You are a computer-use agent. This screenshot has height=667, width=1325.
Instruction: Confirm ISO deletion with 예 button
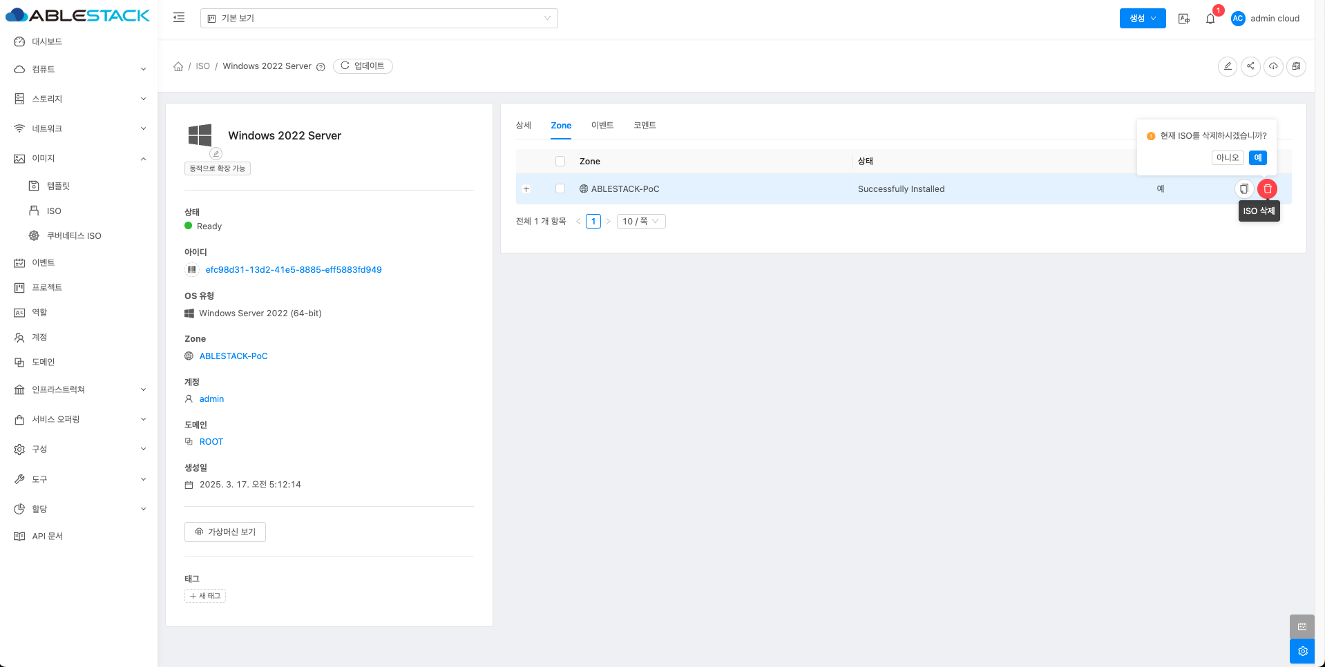click(1257, 157)
